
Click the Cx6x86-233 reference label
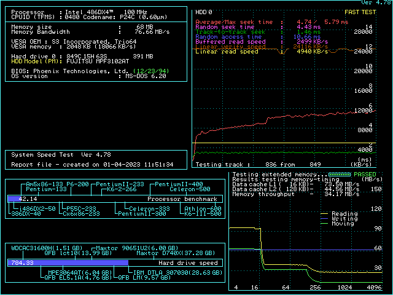(x=81, y=214)
